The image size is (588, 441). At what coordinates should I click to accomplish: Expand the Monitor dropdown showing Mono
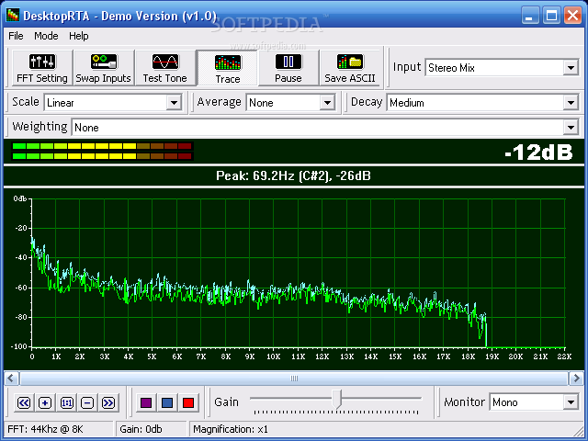pyautogui.click(x=571, y=402)
